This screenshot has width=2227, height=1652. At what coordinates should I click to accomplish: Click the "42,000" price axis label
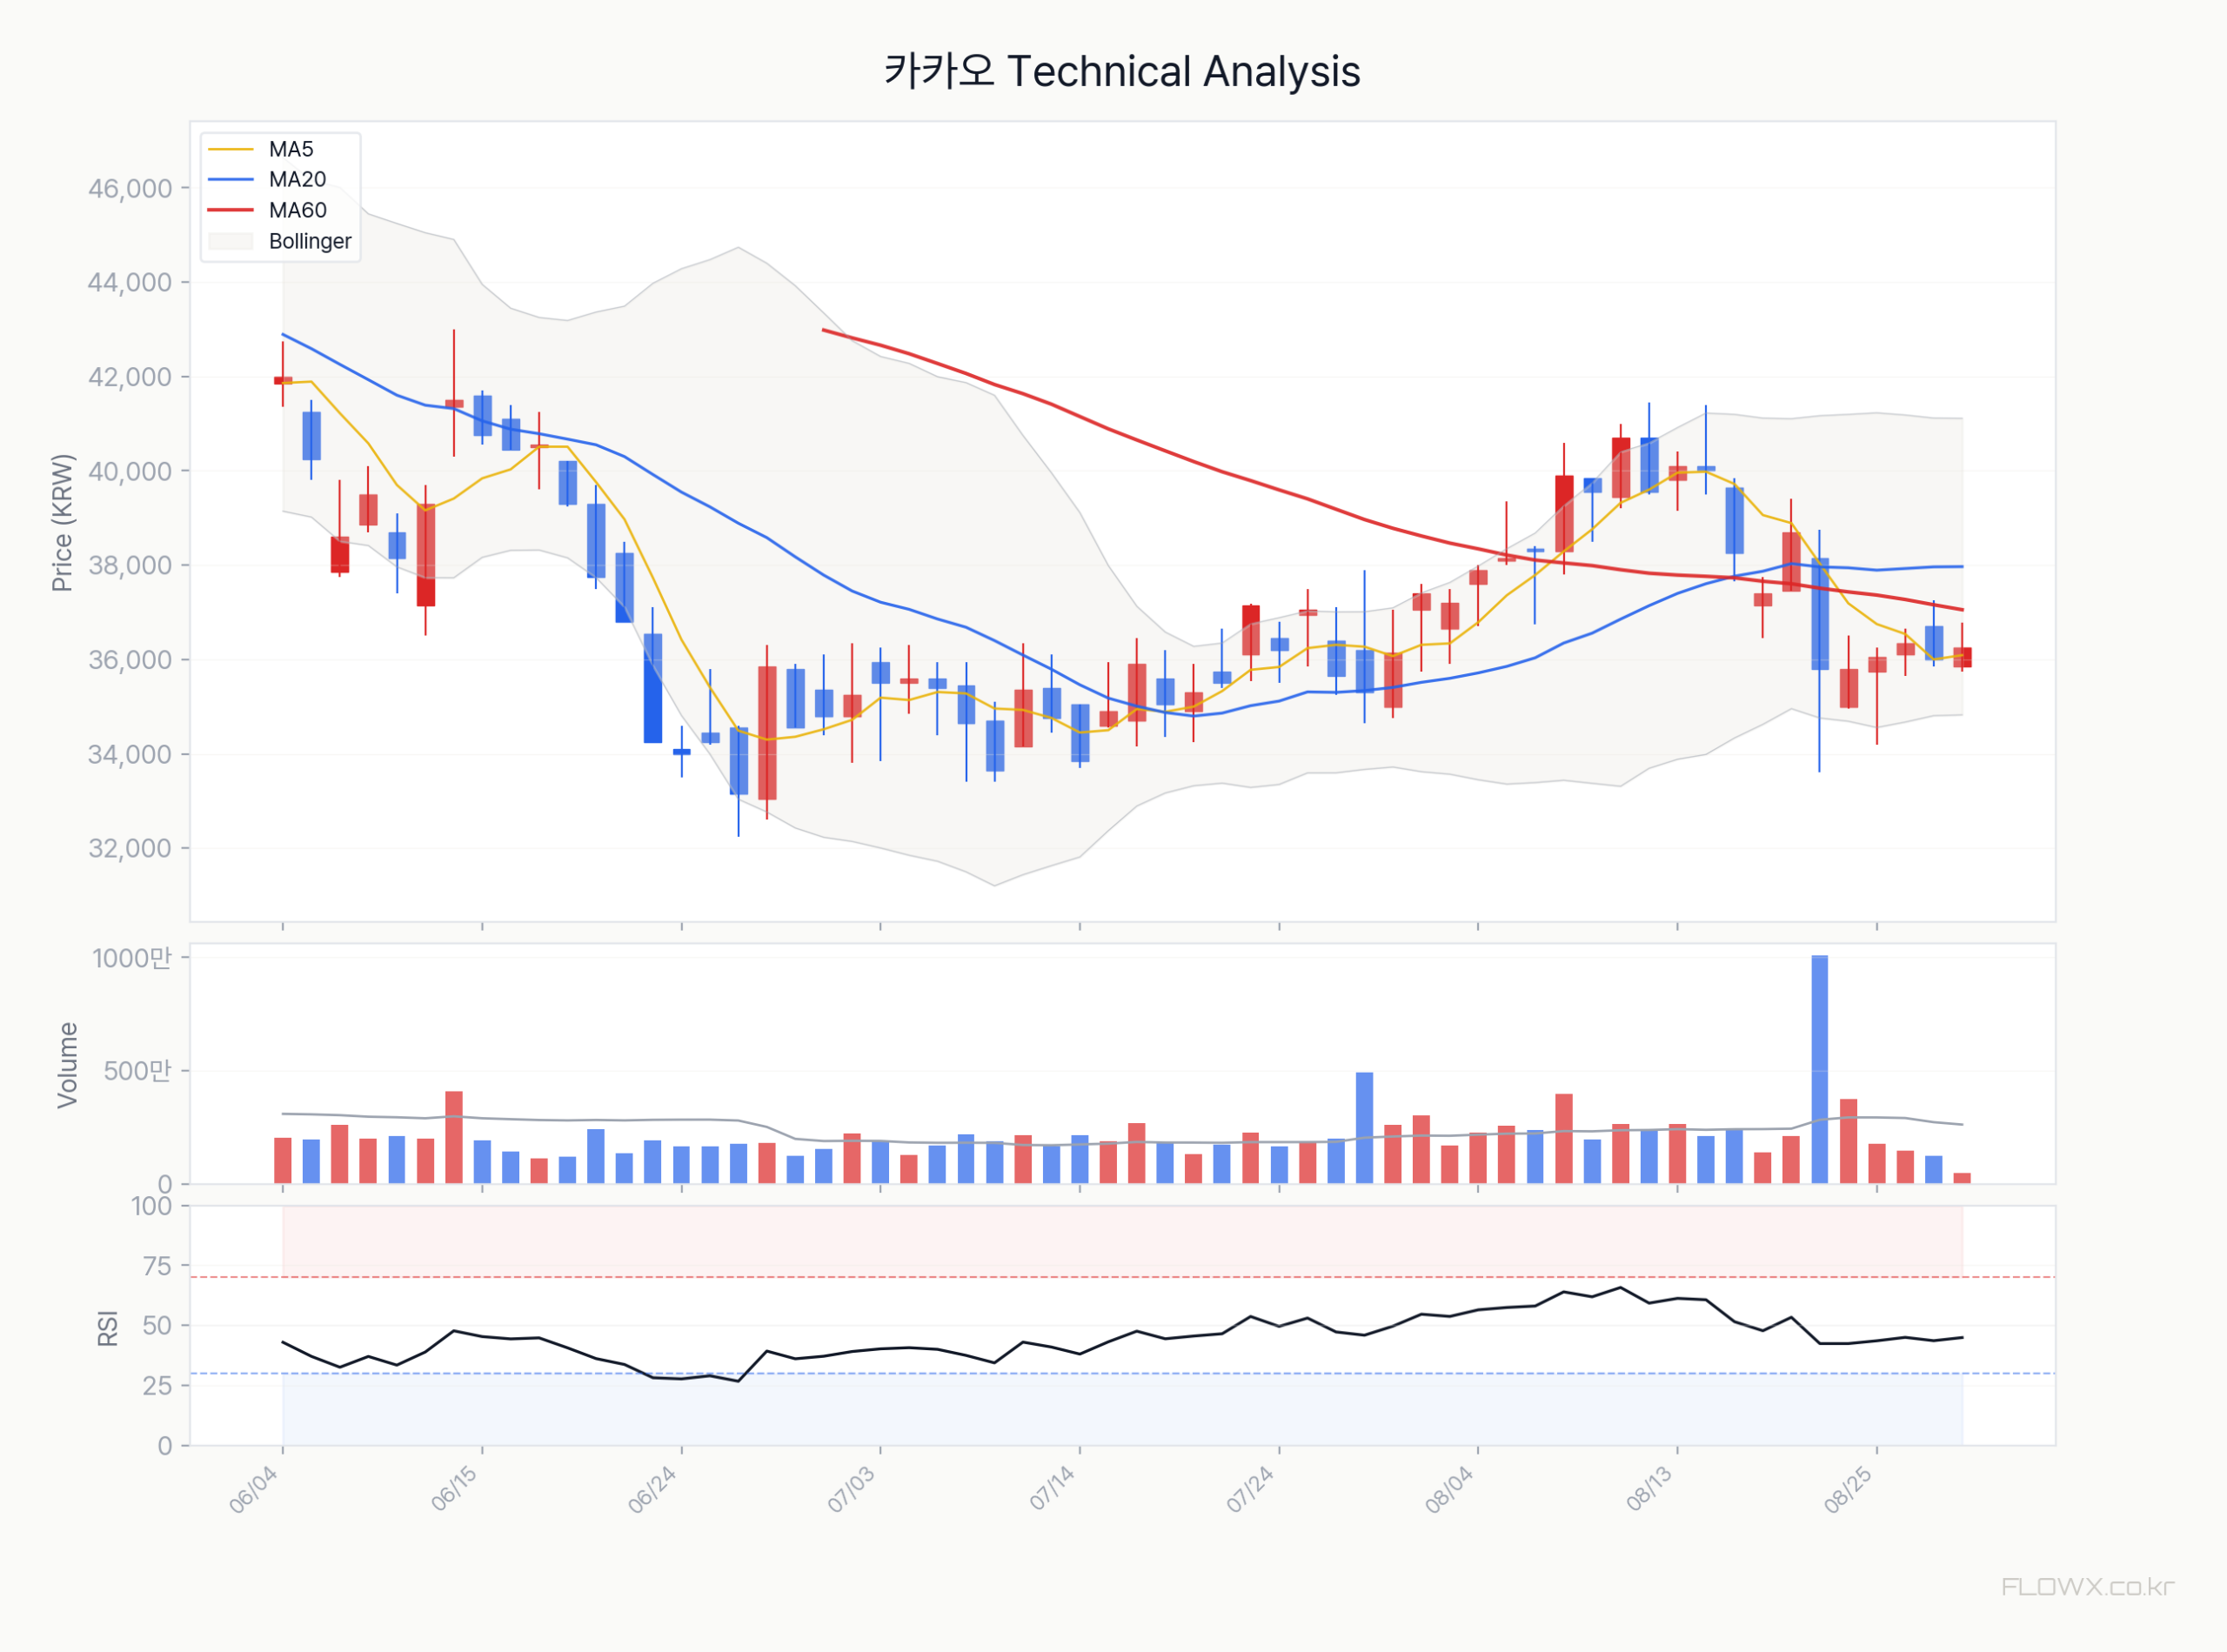tap(130, 377)
